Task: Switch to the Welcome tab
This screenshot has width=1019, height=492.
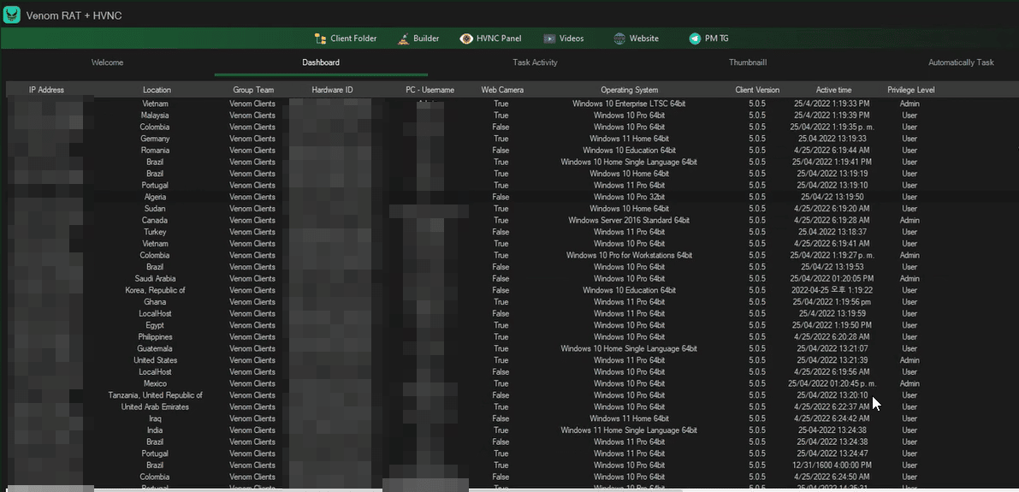Action: [x=107, y=62]
